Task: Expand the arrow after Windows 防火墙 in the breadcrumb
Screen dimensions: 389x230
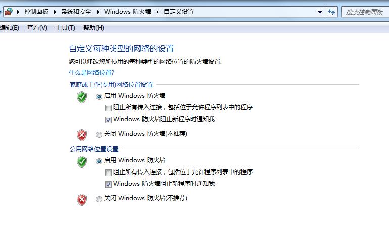Action: click(x=157, y=12)
